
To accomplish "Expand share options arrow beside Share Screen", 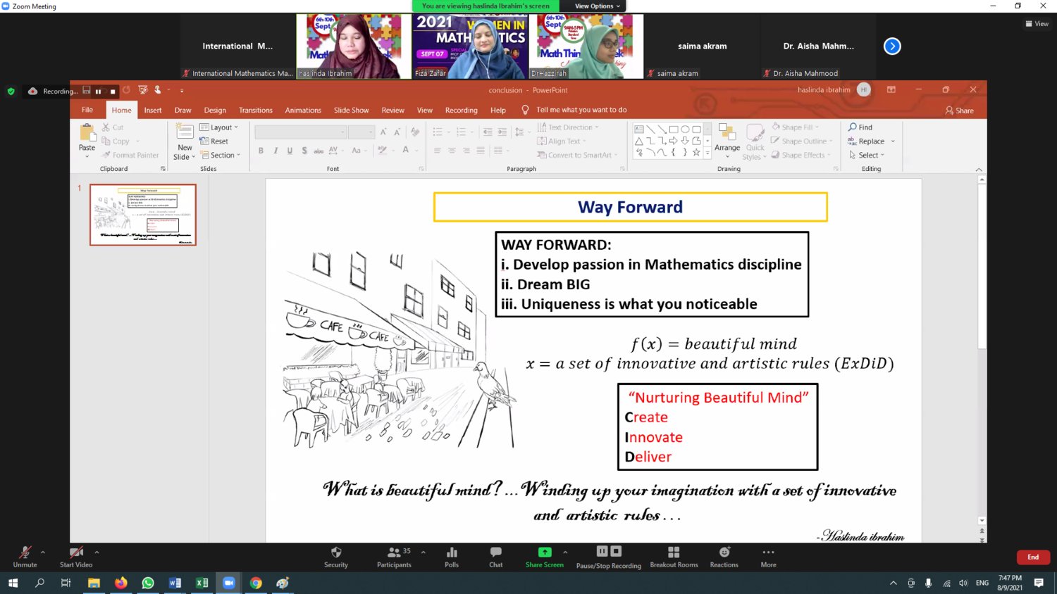I will point(565,552).
